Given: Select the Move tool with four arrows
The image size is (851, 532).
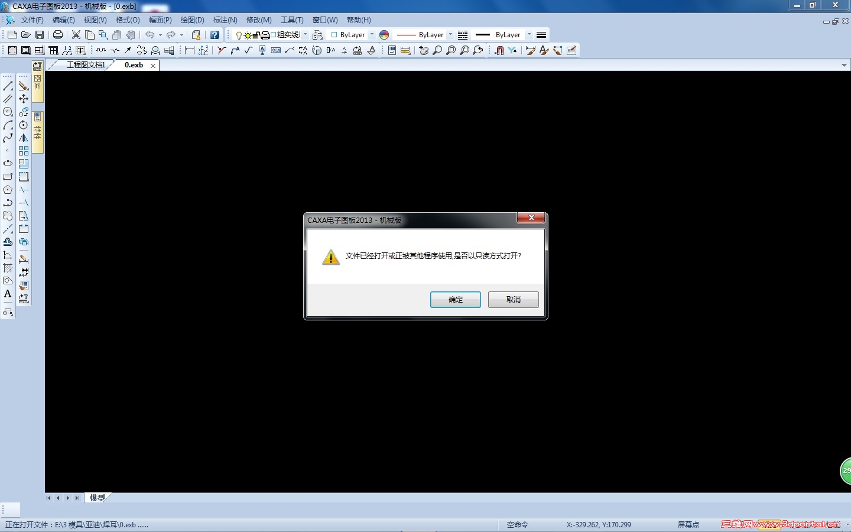Looking at the screenshot, I should click(x=24, y=99).
